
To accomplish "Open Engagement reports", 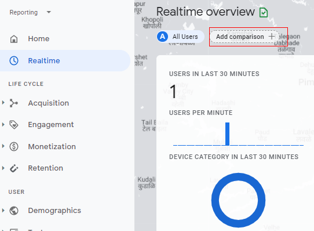I will coord(51,125).
